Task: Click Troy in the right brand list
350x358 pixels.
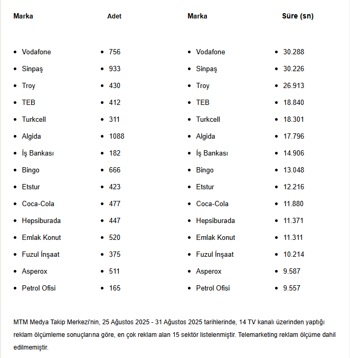Action: click(x=203, y=86)
